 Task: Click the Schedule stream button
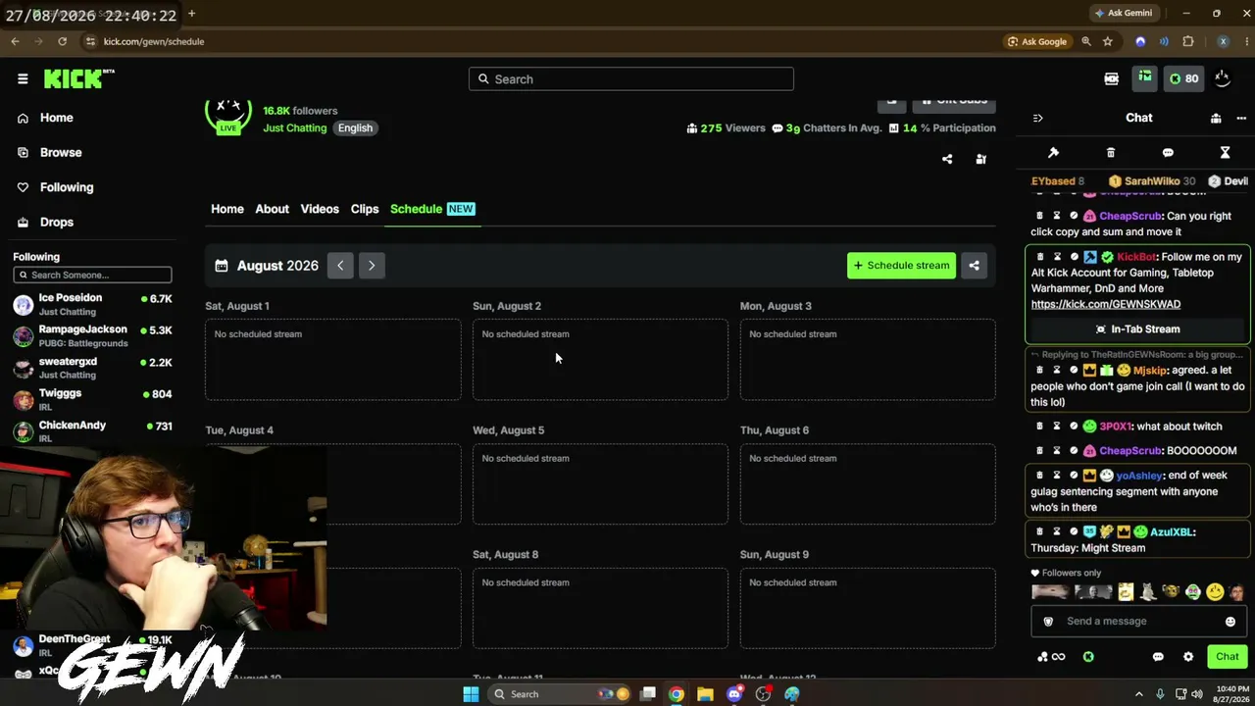pos(901,266)
